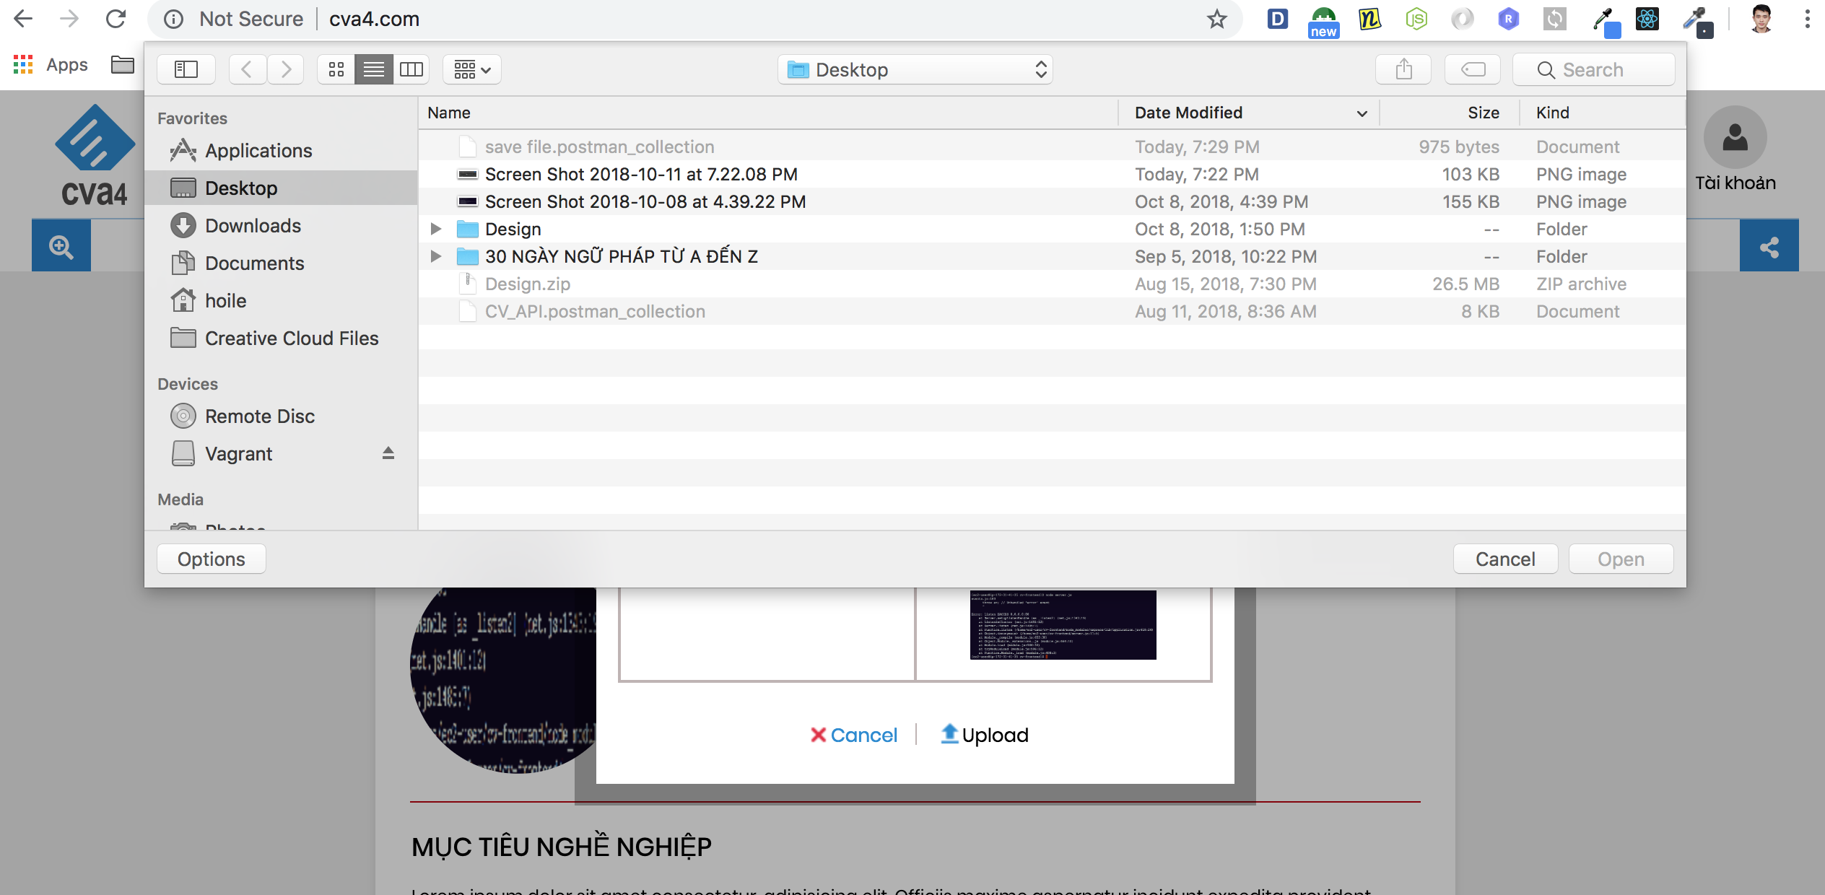Click the React DevTools extension icon
This screenshot has width=1825, height=895.
pos(1647,19)
